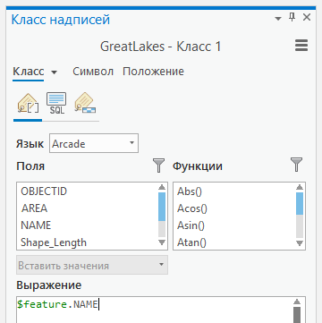The height and width of the screenshot is (323, 322).
Task: Expand the Класс tab dropdown arrow
Action: coord(54,72)
